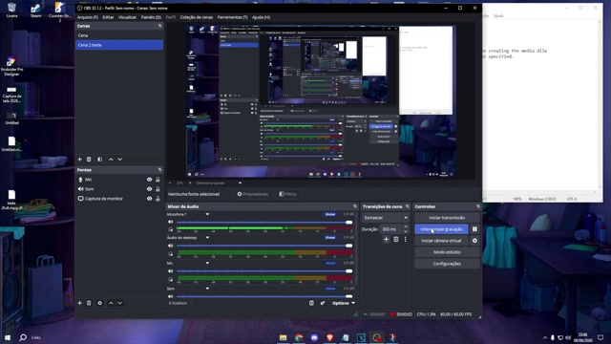Pause the recording with pause icon

(474, 229)
